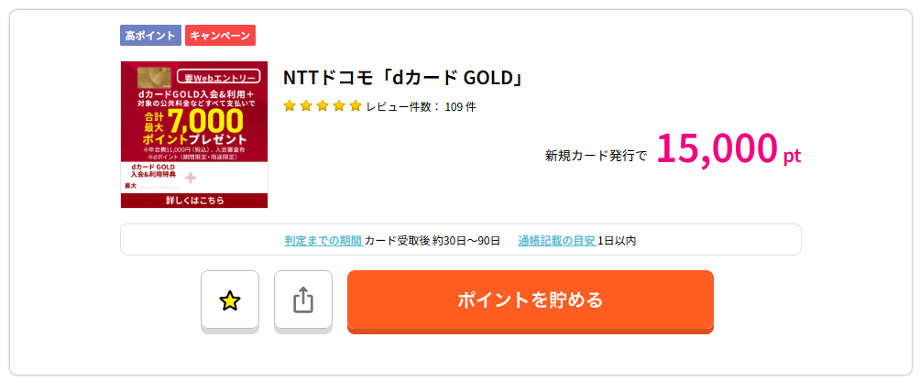Click the 要Webエントリー badge on banner
The width and height of the screenshot is (920, 381).
point(221,78)
